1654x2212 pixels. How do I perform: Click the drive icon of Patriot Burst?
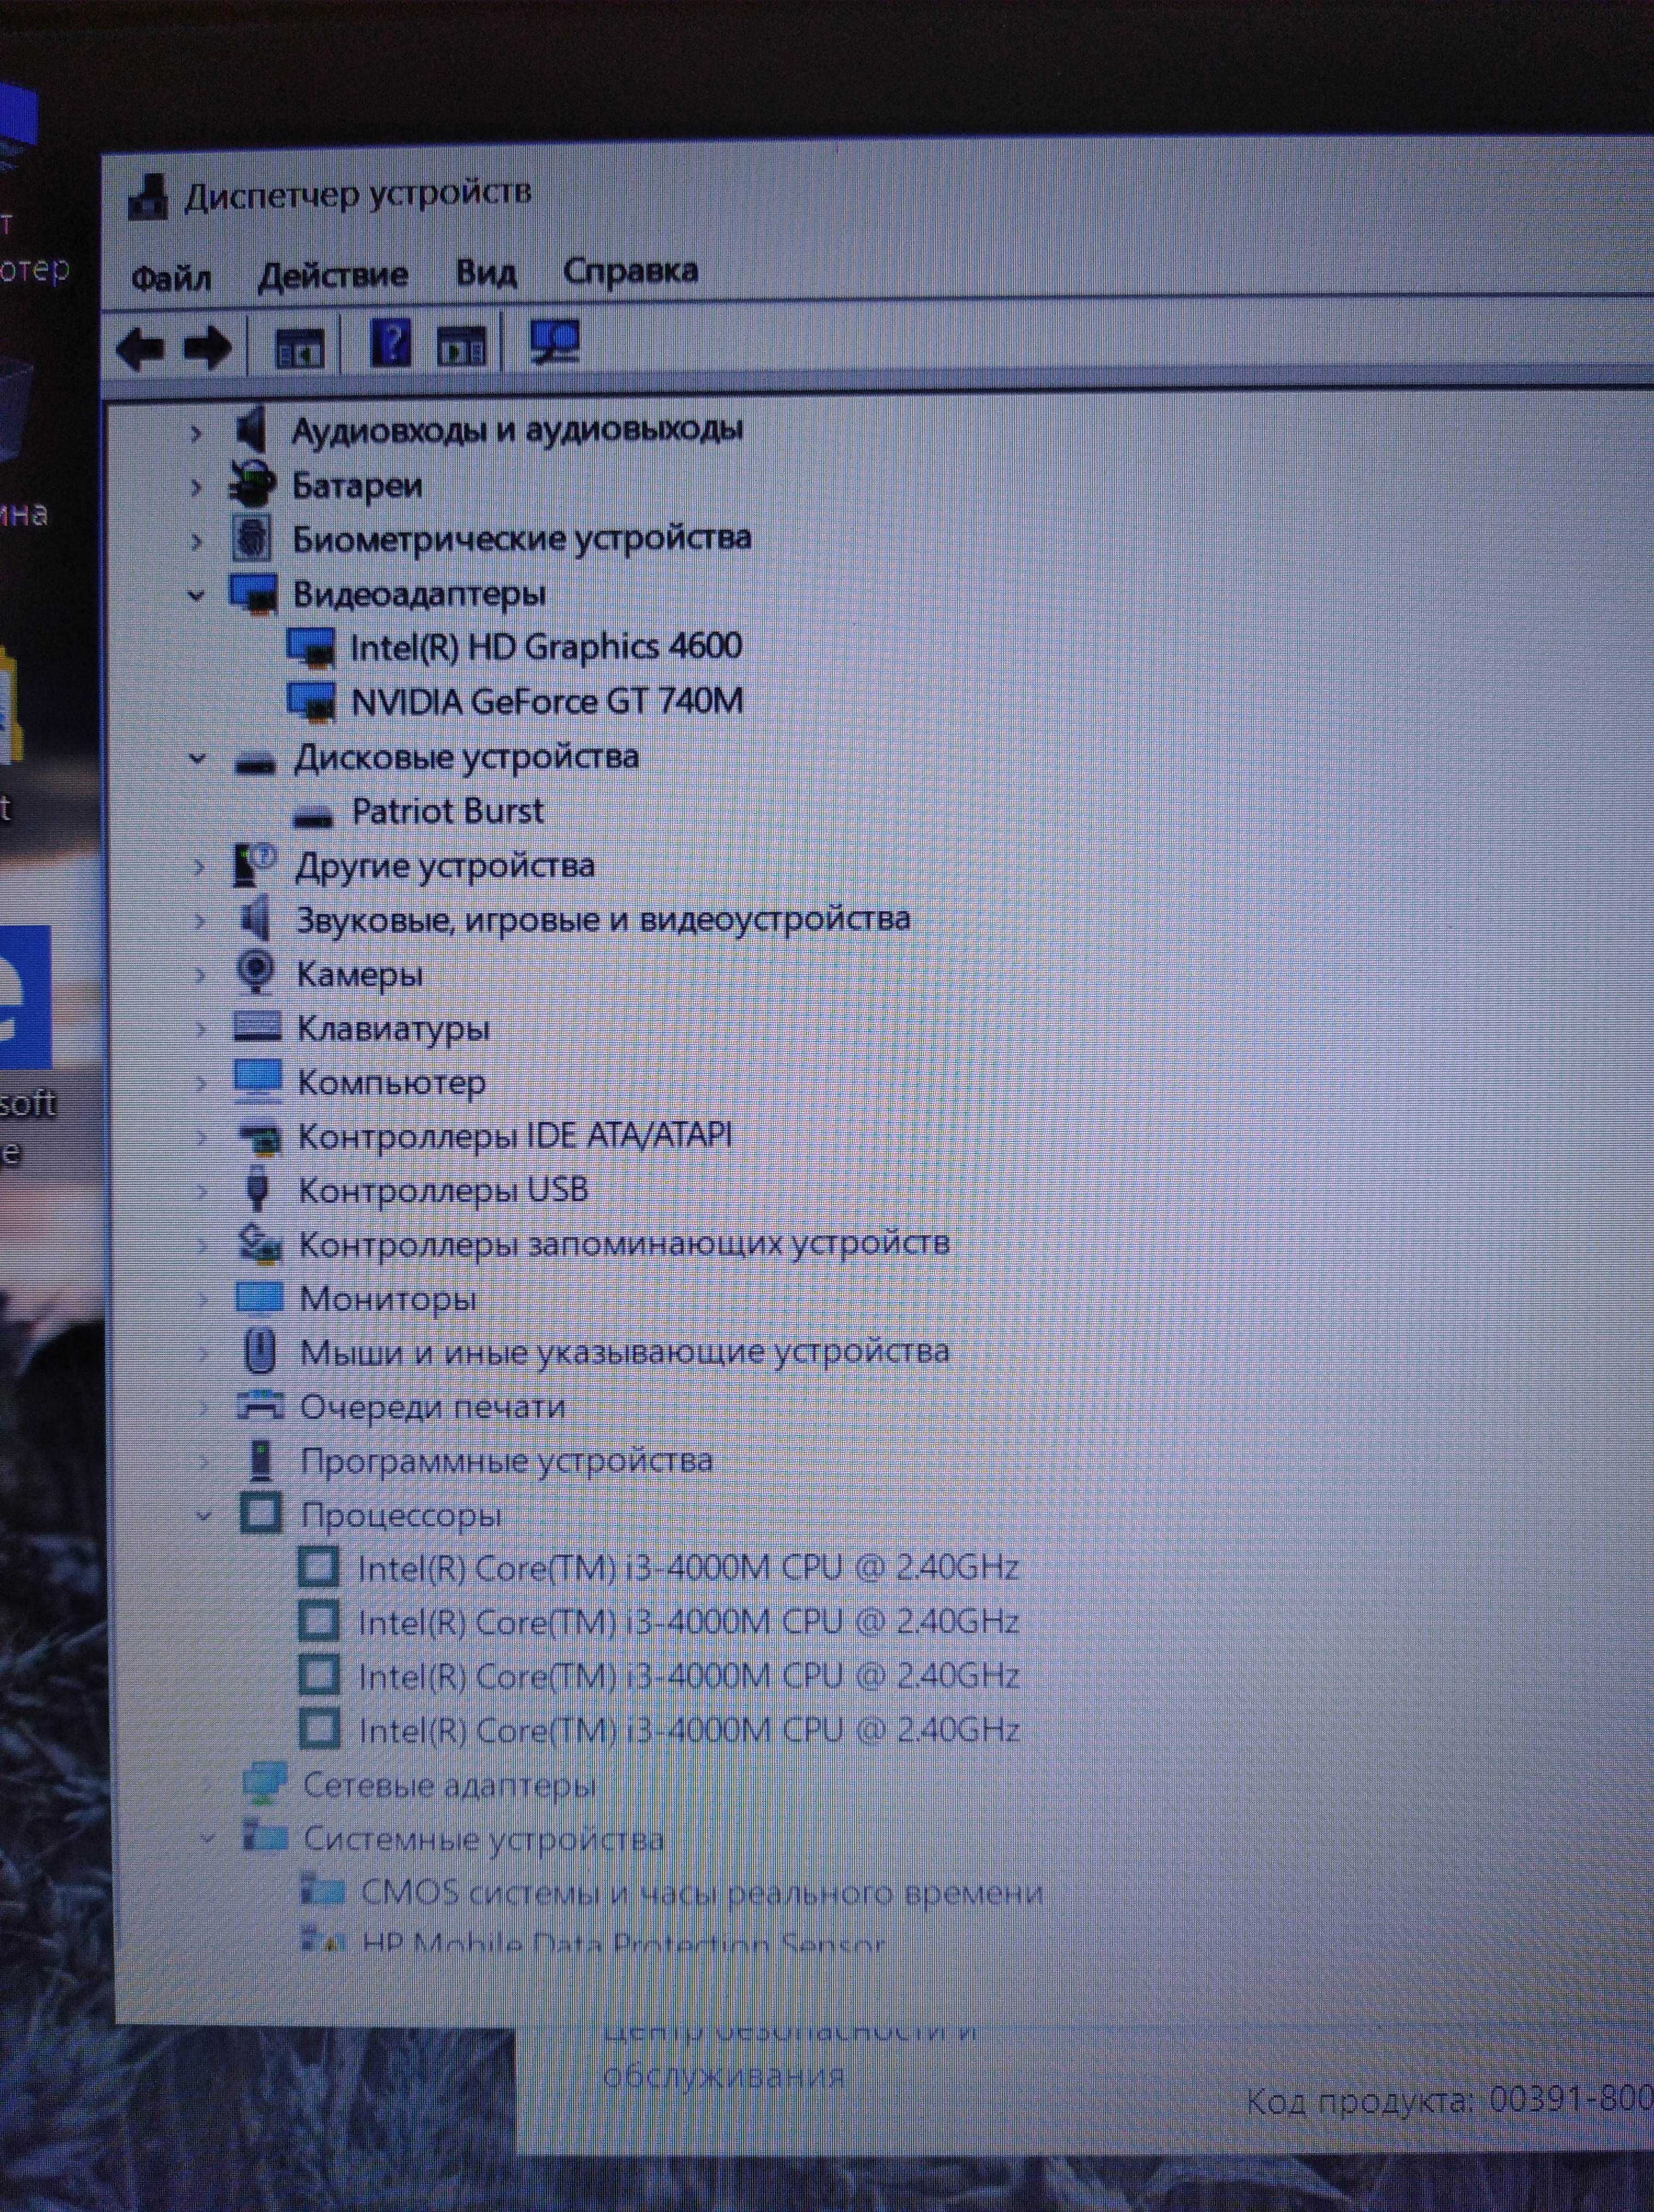click(313, 816)
